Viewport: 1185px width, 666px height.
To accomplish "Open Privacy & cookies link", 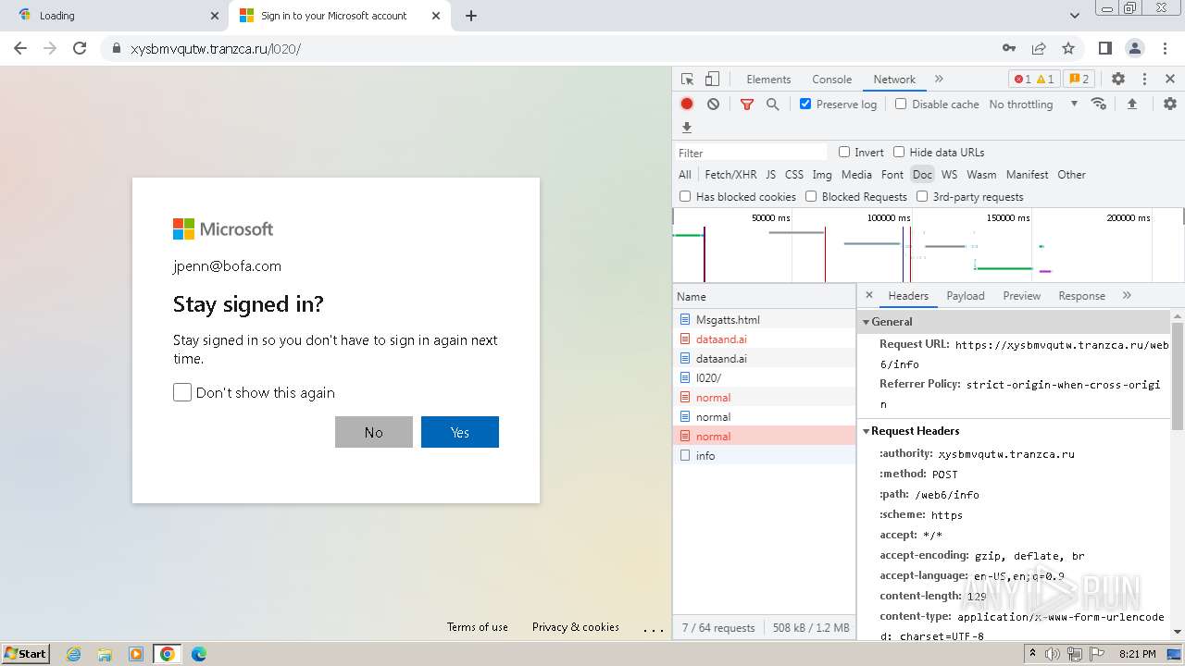I will (576, 627).
